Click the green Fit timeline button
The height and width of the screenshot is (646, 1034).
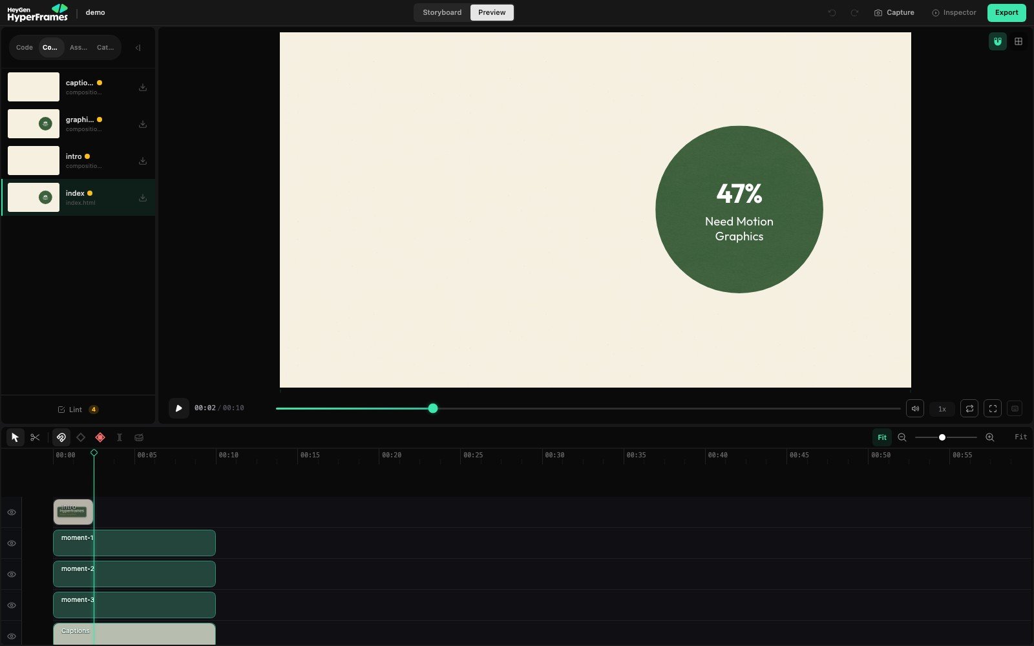882,437
